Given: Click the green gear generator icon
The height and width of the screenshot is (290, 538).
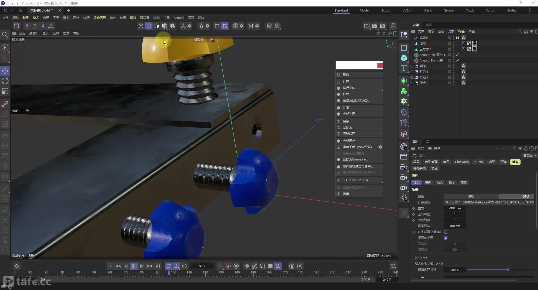Looking at the screenshot, I should coord(404,101).
